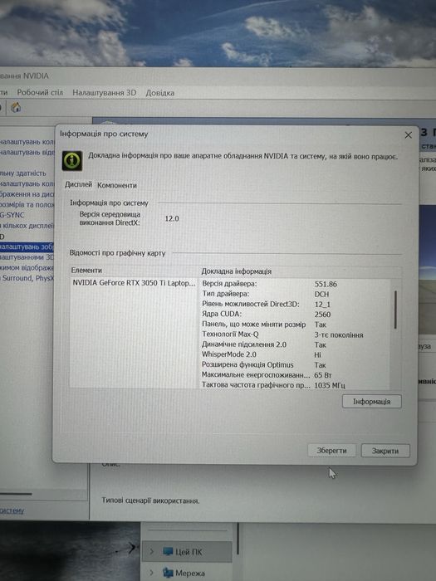The height and width of the screenshot is (581, 436).
Task: Click the 65 Вт power value
Action: (x=323, y=375)
